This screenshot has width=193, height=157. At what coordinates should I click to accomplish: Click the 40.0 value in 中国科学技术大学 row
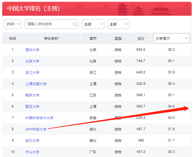pyautogui.click(x=171, y=118)
